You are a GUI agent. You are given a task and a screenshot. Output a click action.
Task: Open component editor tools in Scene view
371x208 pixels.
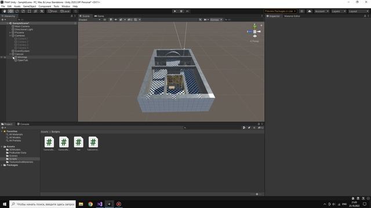click(200, 20)
